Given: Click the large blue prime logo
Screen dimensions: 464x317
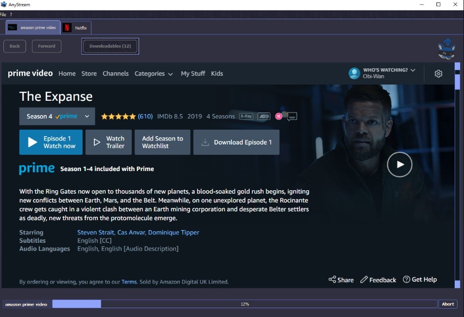Looking at the screenshot, I should pyautogui.click(x=37, y=168).
